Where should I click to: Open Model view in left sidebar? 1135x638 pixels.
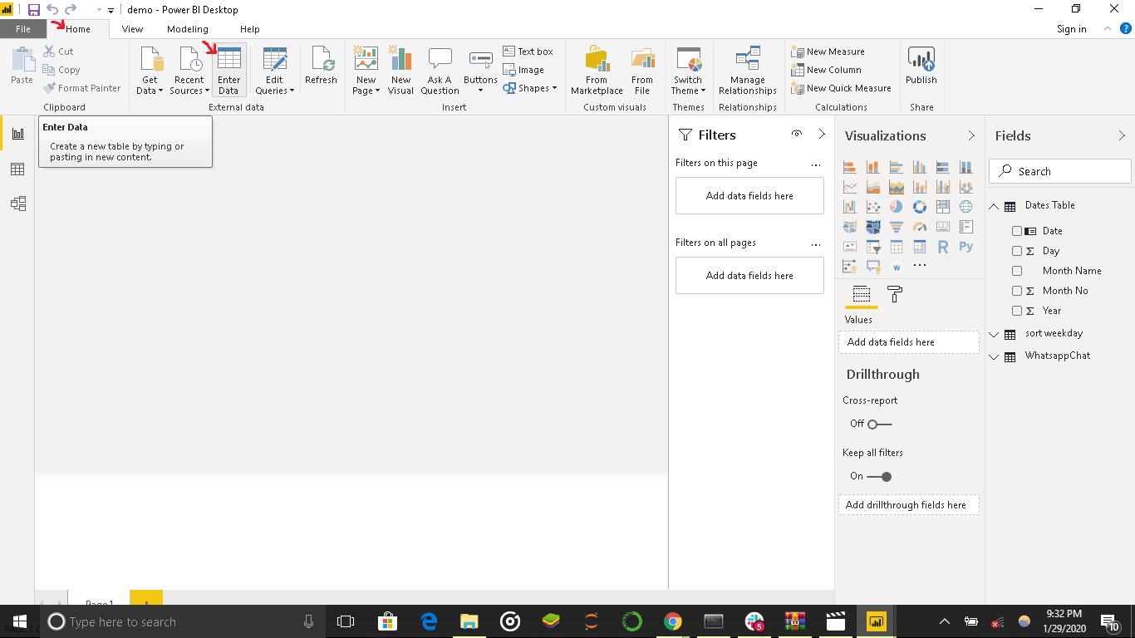click(17, 204)
